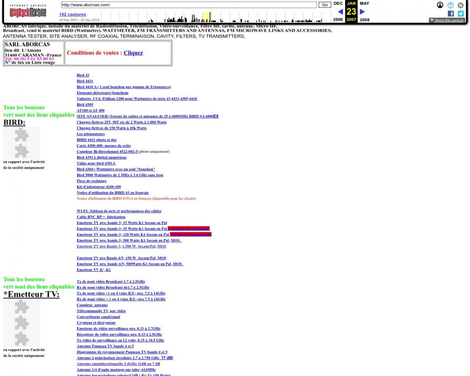Open the Bird 4410 A link

click(x=124, y=87)
